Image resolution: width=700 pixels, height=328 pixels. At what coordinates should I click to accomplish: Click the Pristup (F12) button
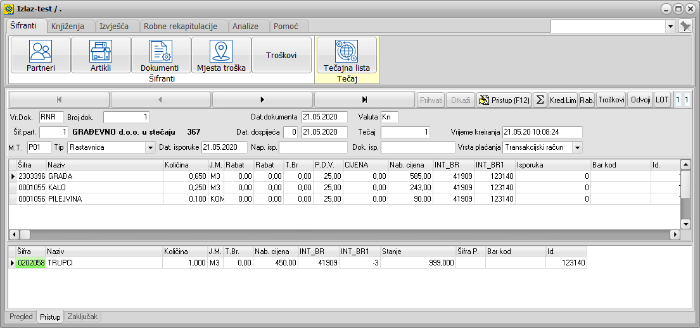504,100
